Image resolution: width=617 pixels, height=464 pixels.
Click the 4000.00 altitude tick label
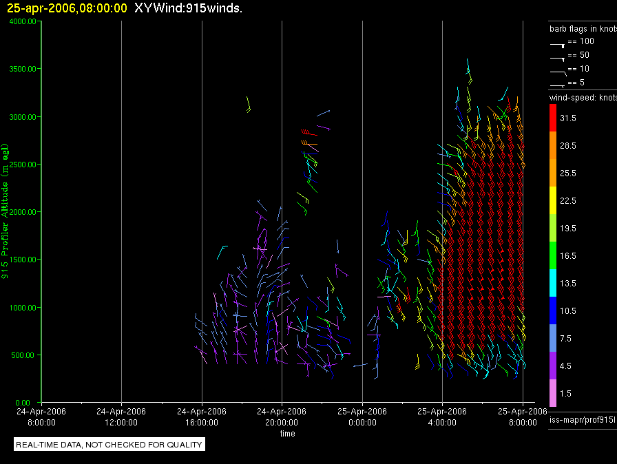23,21
